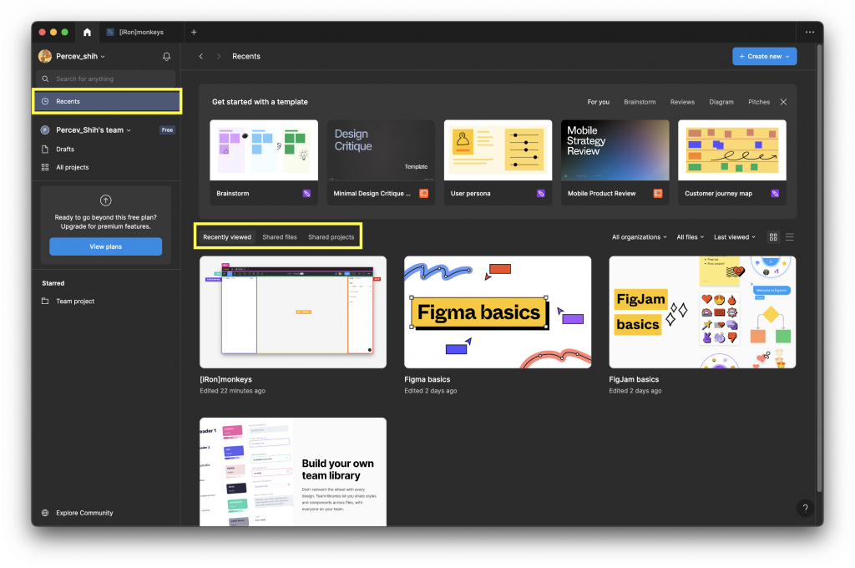This screenshot has height=568, width=855.
Task: Open starred Team project
Action: click(x=108, y=302)
